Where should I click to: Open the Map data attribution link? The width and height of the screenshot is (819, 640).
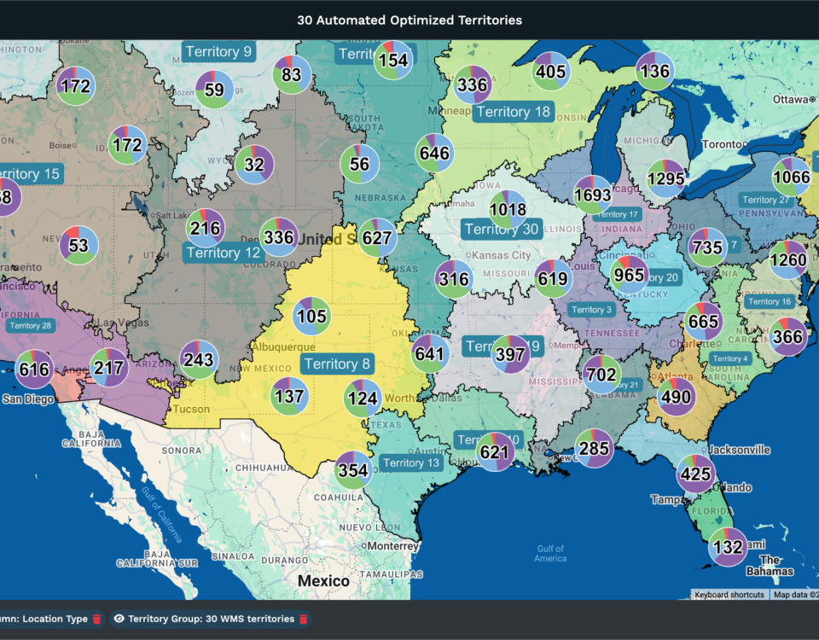coord(795,595)
